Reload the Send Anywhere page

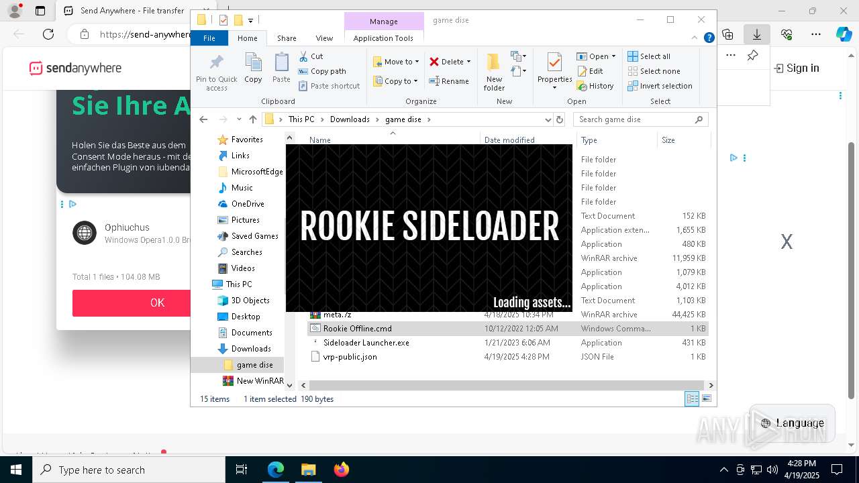coord(48,34)
